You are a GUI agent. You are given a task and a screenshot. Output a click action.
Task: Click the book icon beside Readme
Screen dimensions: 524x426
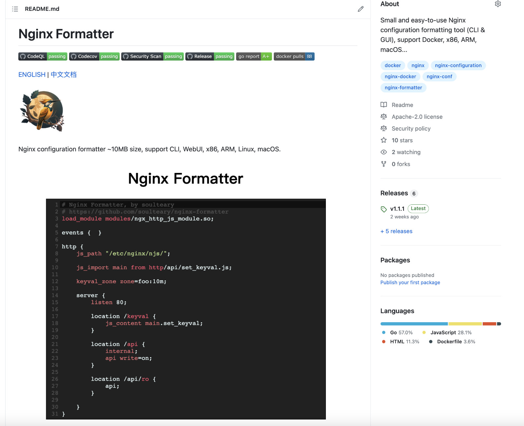pos(384,105)
